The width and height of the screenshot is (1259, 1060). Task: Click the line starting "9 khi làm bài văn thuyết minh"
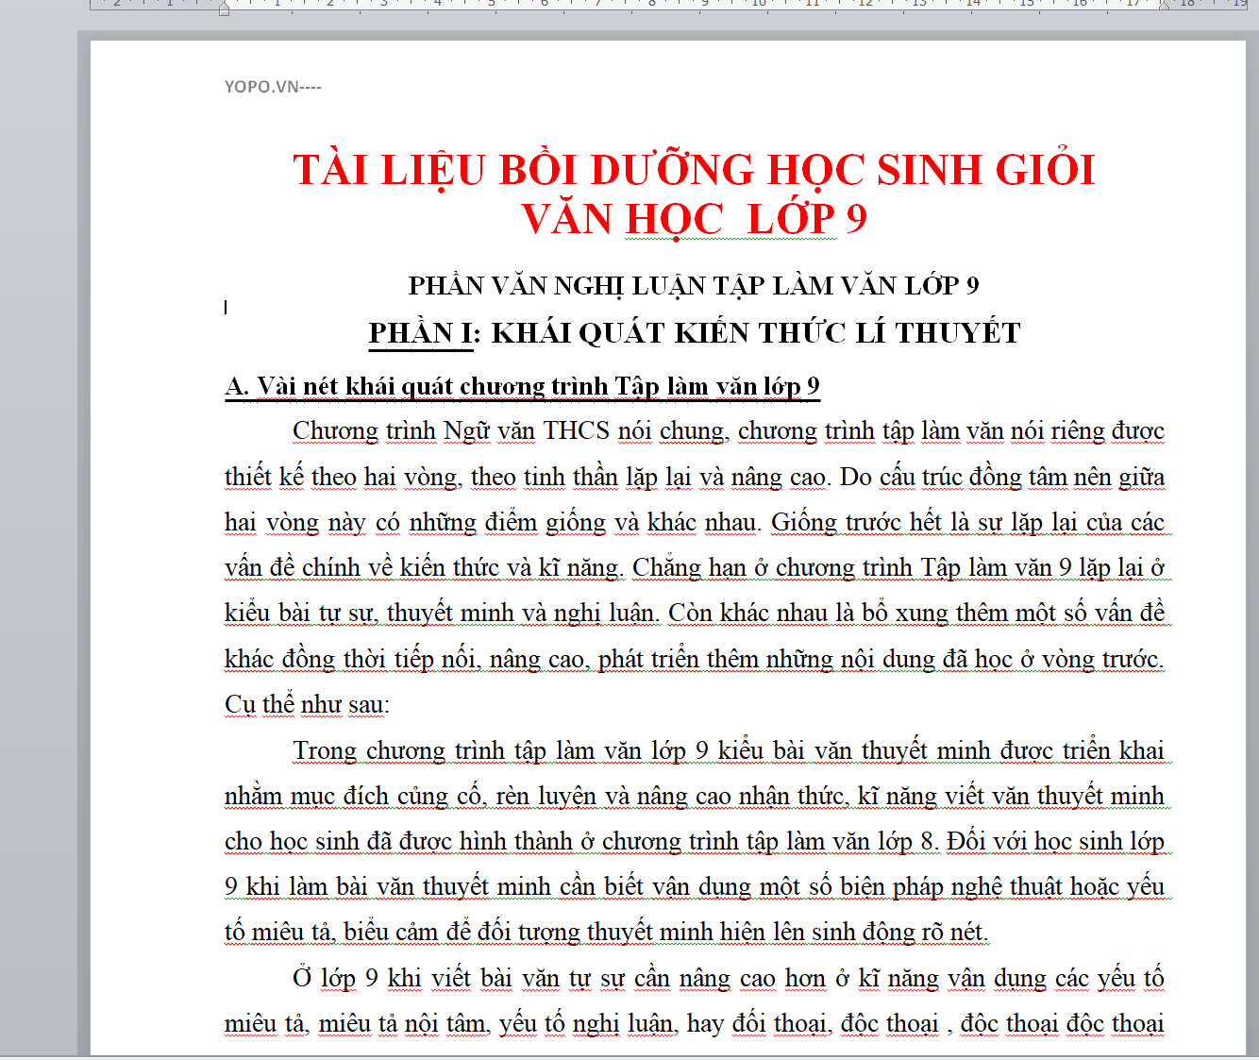point(695,886)
